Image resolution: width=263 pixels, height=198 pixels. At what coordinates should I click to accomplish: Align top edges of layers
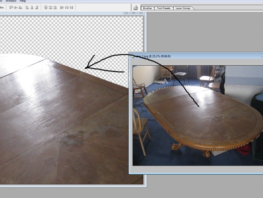[11, 7]
